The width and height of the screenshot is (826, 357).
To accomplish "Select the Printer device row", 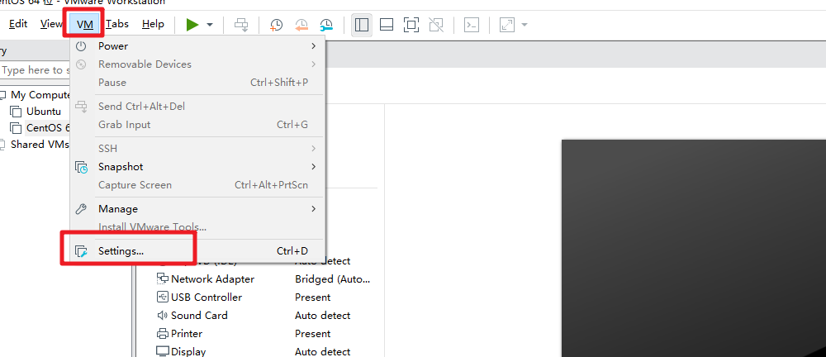I will tap(263, 334).
